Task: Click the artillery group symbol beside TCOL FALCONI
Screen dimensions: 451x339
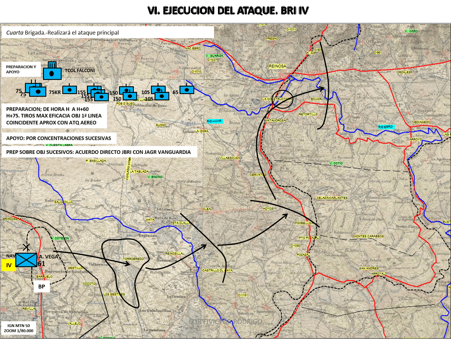Action: (x=52, y=71)
